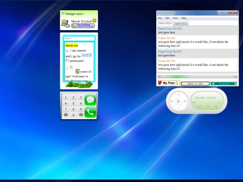243x182 pixels.
Task: Click the green progress bar in webspace window
Action: (x=198, y=77)
